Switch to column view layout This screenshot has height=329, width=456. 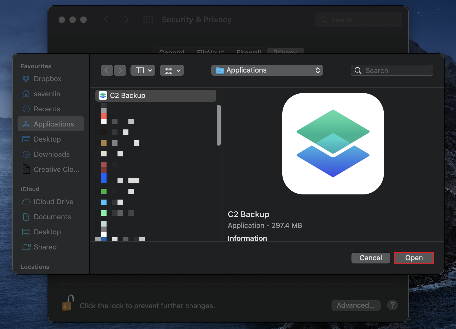139,70
